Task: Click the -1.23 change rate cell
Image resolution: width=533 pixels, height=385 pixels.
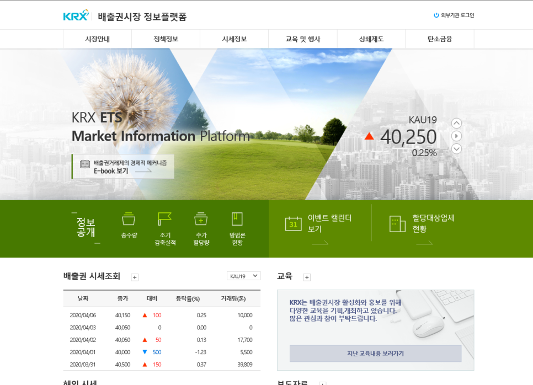Action: click(x=200, y=352)
